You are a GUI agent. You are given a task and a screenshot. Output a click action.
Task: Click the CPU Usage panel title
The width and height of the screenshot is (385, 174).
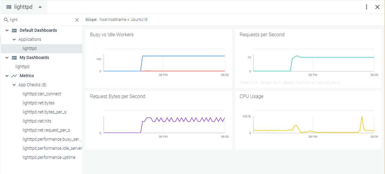(252, 97)
